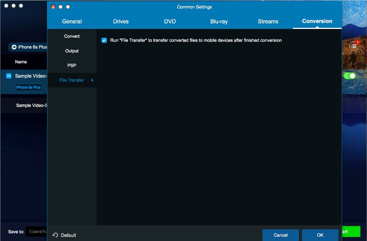Viewport: 367px width, 241px height.
Task: Select Output in the sidebar
Action: tap(72, 51)
